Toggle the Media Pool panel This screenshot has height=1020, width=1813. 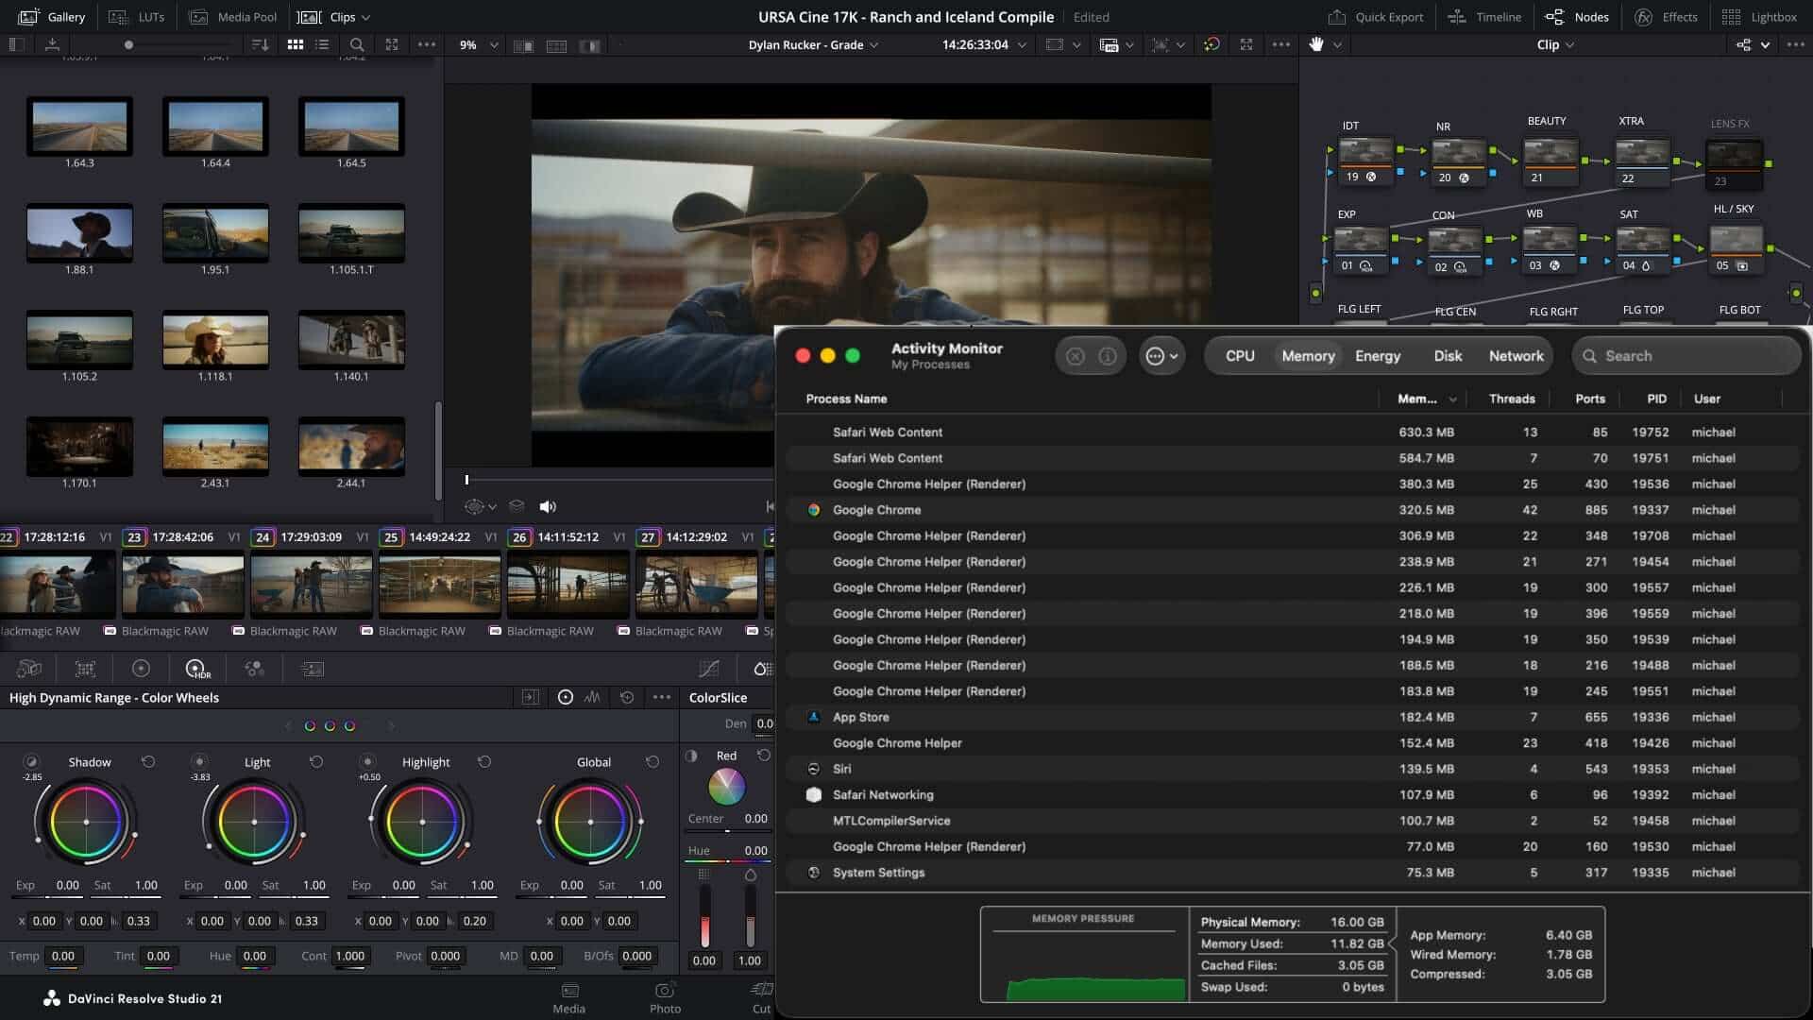pyautogui.click(x=233, y=17)
